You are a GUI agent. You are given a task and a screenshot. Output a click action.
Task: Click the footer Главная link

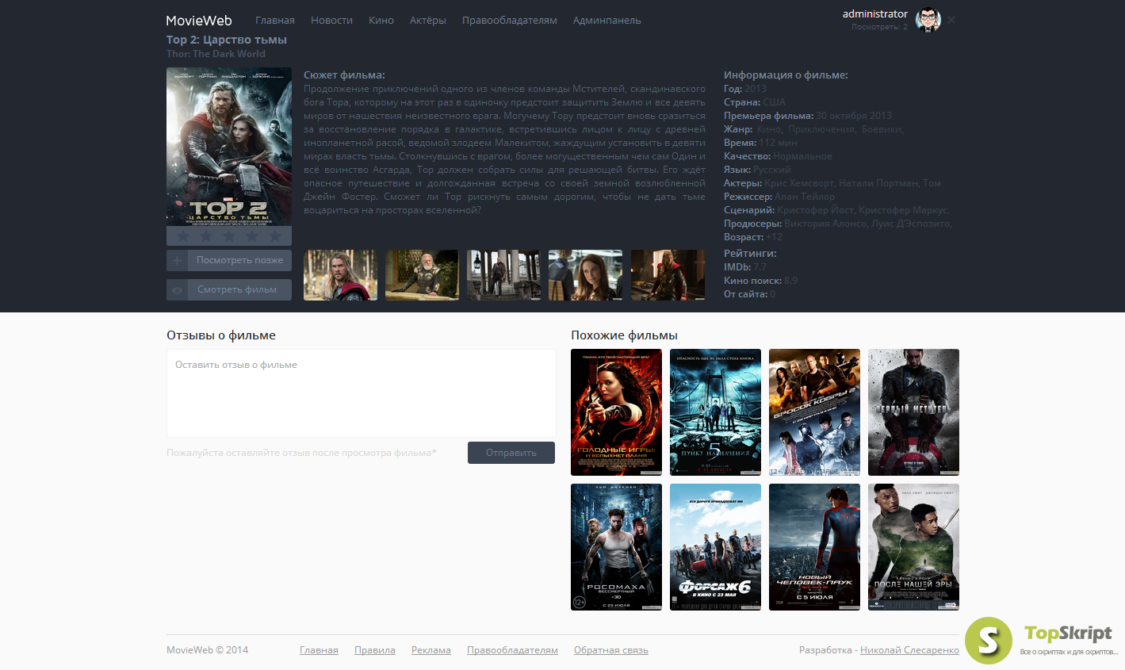click(x=319, y=650)
